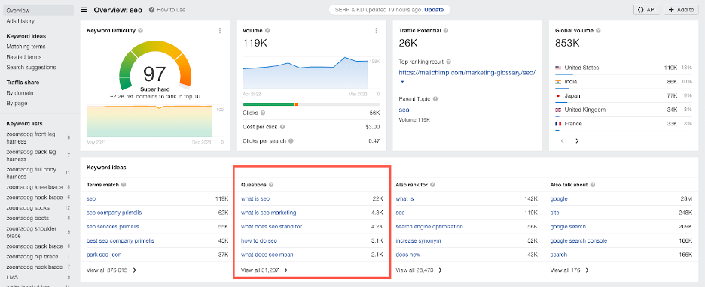Select Overview in the sidebar
The height and width of the screenshot is (287, 705).
click(x=38, y=11)
